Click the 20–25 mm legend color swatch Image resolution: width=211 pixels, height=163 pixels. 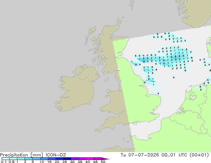tap(59, 159)
